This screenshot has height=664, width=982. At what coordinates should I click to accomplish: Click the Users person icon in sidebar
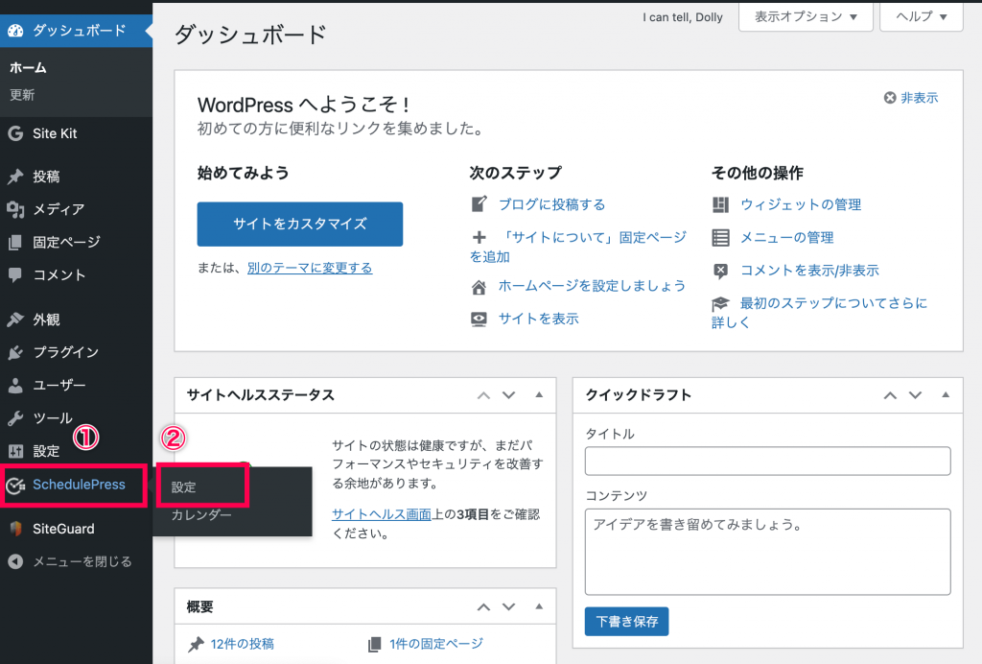coord(15,385)
